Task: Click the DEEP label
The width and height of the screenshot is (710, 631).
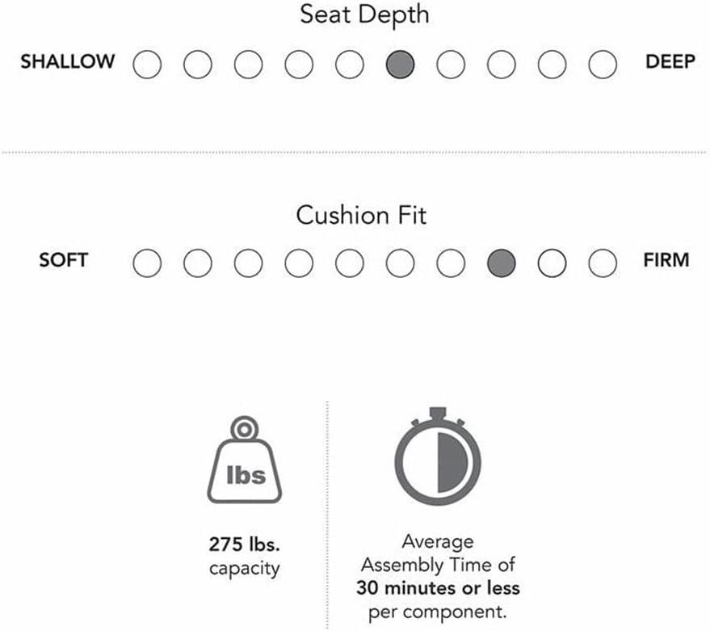Action: pyautogui.click(x=670, y=61)
